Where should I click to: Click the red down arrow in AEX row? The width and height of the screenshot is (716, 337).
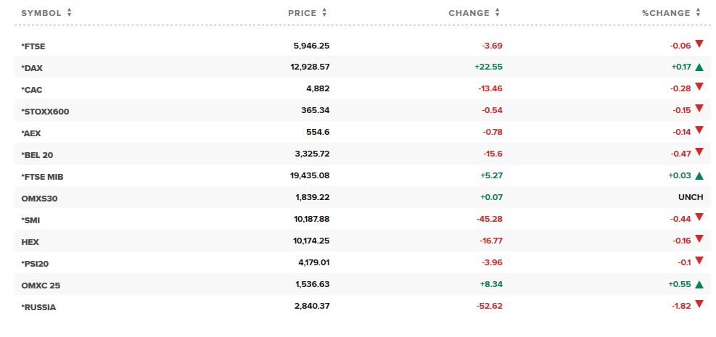point(699,130)
